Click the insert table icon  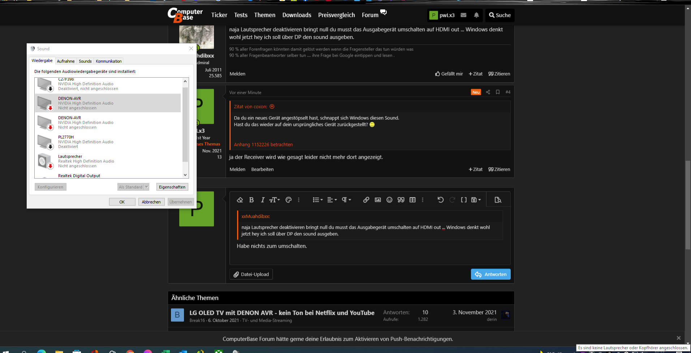pyautogui.click(x=412, y=200)
